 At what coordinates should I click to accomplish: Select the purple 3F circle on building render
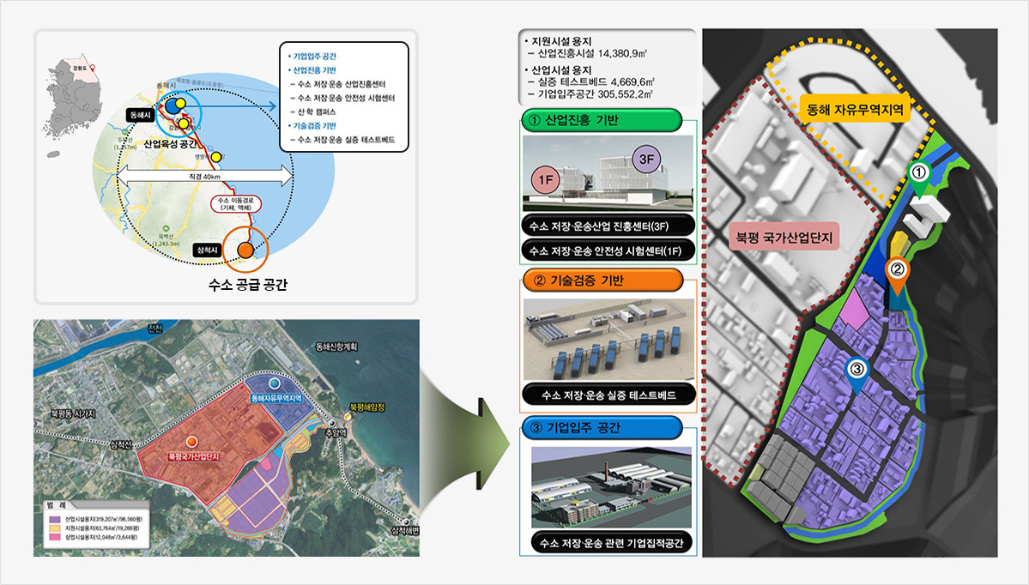coord(646,160)
